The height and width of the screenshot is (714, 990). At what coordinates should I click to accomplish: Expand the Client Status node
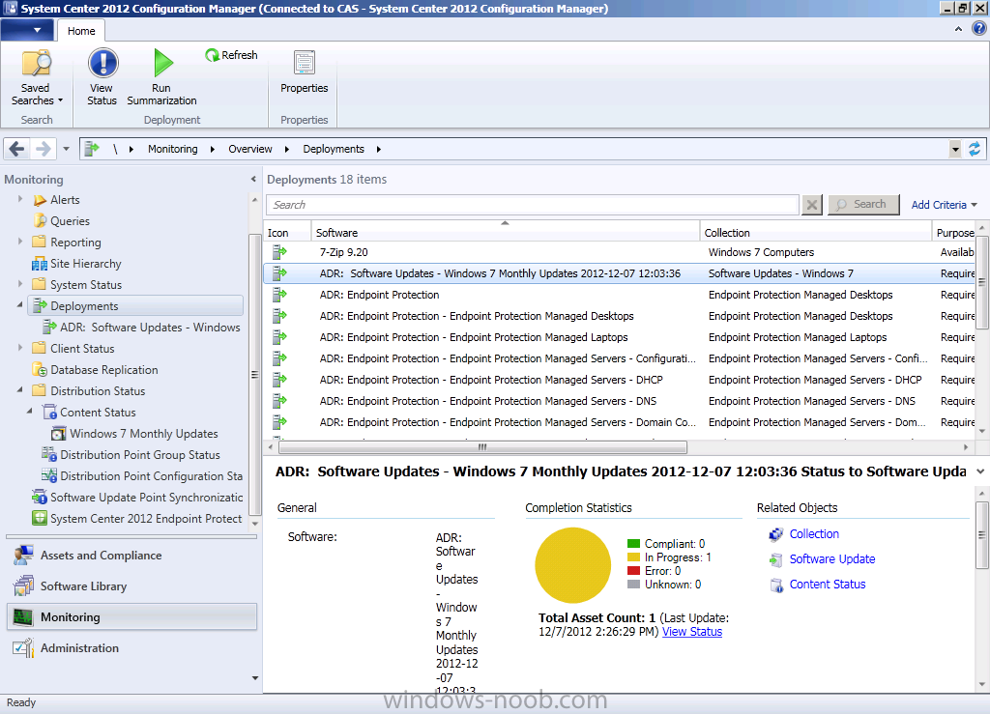[20, 347]
